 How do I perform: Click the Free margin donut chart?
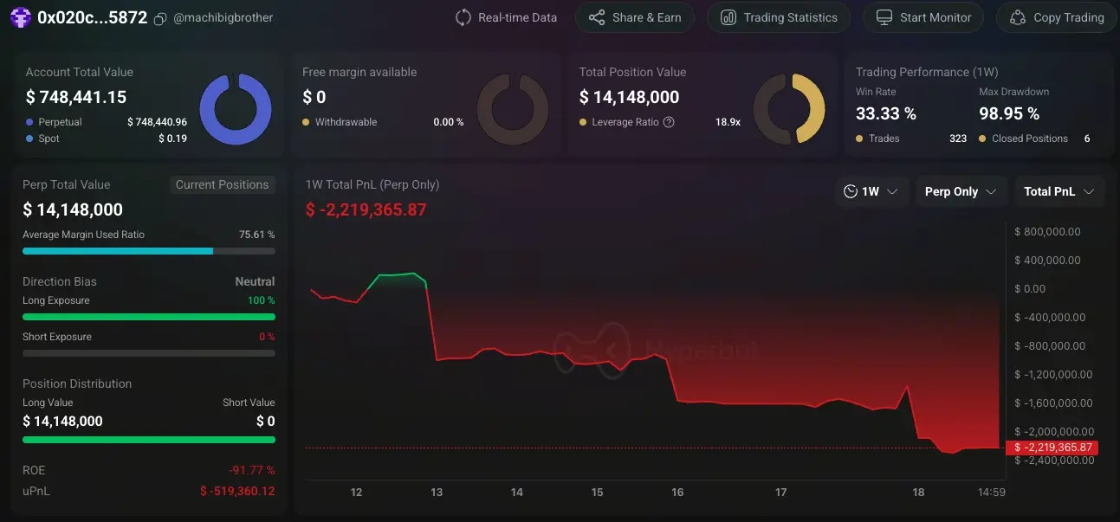513,109
